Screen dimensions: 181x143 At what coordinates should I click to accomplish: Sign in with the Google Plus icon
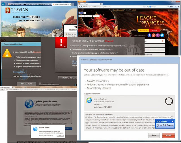click(x=154, y=35)
